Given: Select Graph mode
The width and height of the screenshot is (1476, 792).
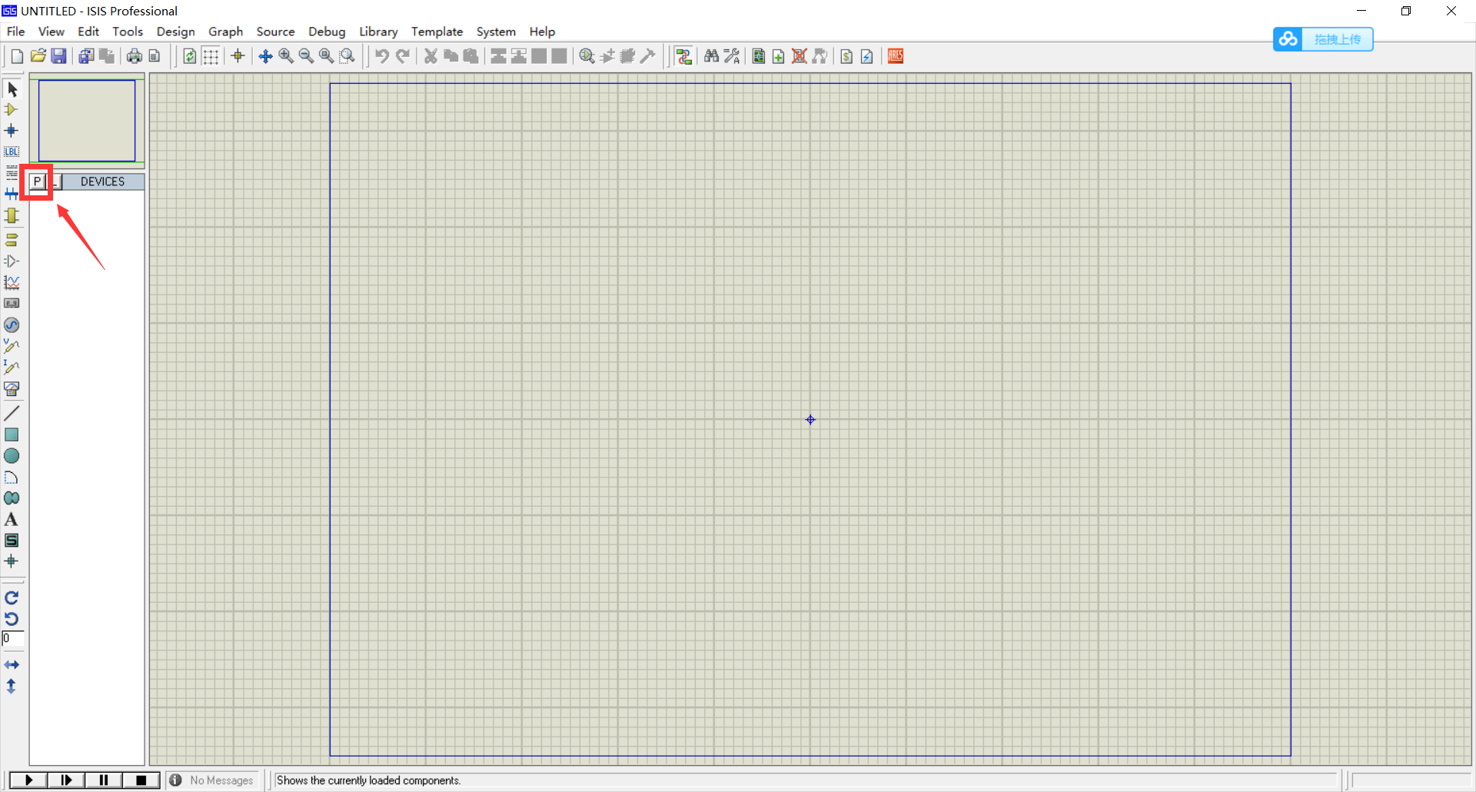Looking at the screenshot, I should [12, 282].
